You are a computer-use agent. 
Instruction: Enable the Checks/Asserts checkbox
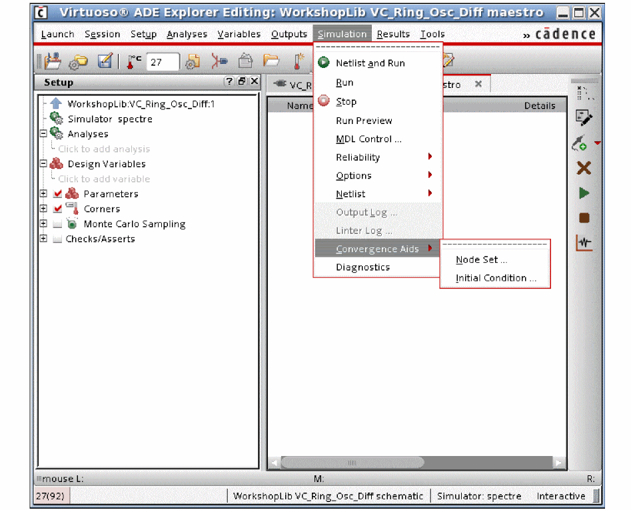[57, 239]
